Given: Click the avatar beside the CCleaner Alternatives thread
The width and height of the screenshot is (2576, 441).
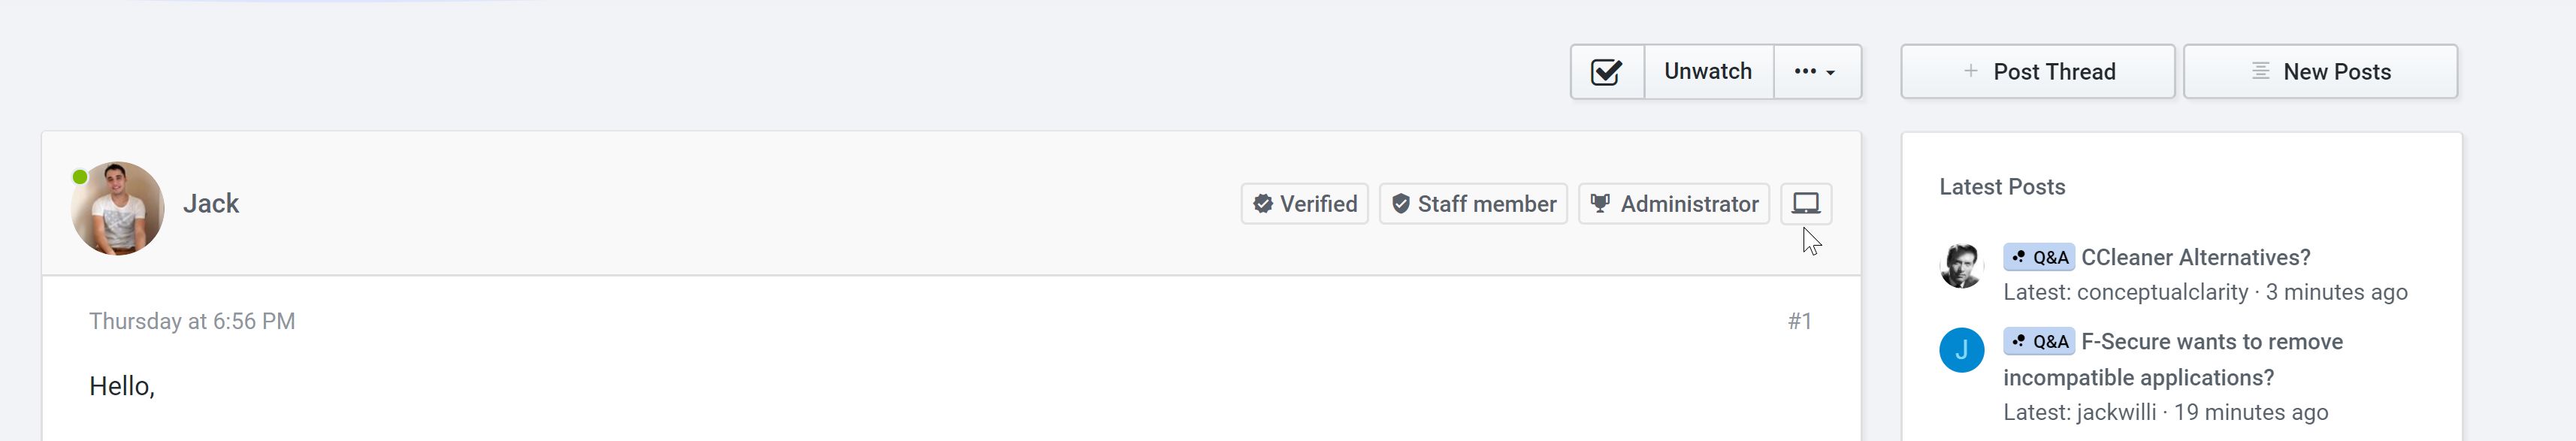Looking at the screenshot, I should (1961, 266).
